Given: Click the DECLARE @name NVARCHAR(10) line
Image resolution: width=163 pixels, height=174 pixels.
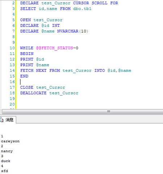Looking at the screenshot, I should coord(54,31).
